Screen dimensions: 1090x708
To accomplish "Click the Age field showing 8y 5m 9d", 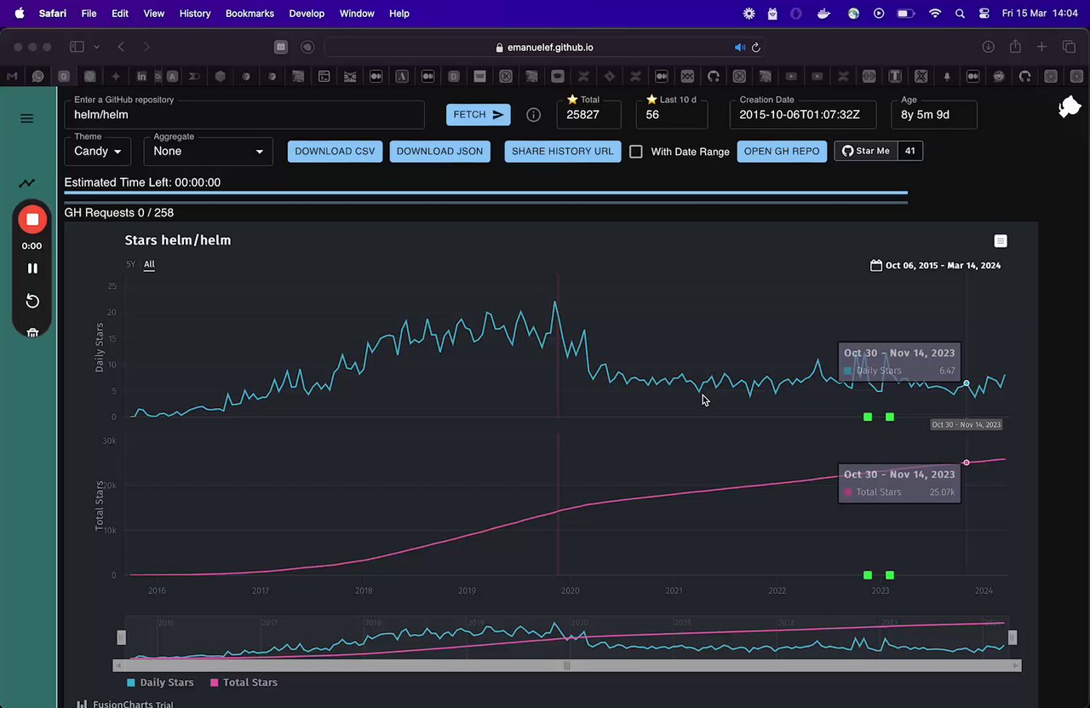I will coord(934,115).
